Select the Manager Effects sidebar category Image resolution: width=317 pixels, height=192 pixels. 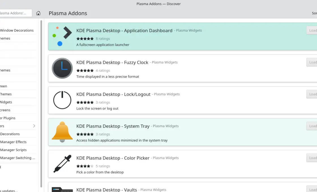click(18, 142)
